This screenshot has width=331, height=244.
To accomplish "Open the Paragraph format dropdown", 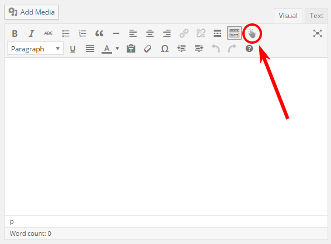I will [35, 49].
